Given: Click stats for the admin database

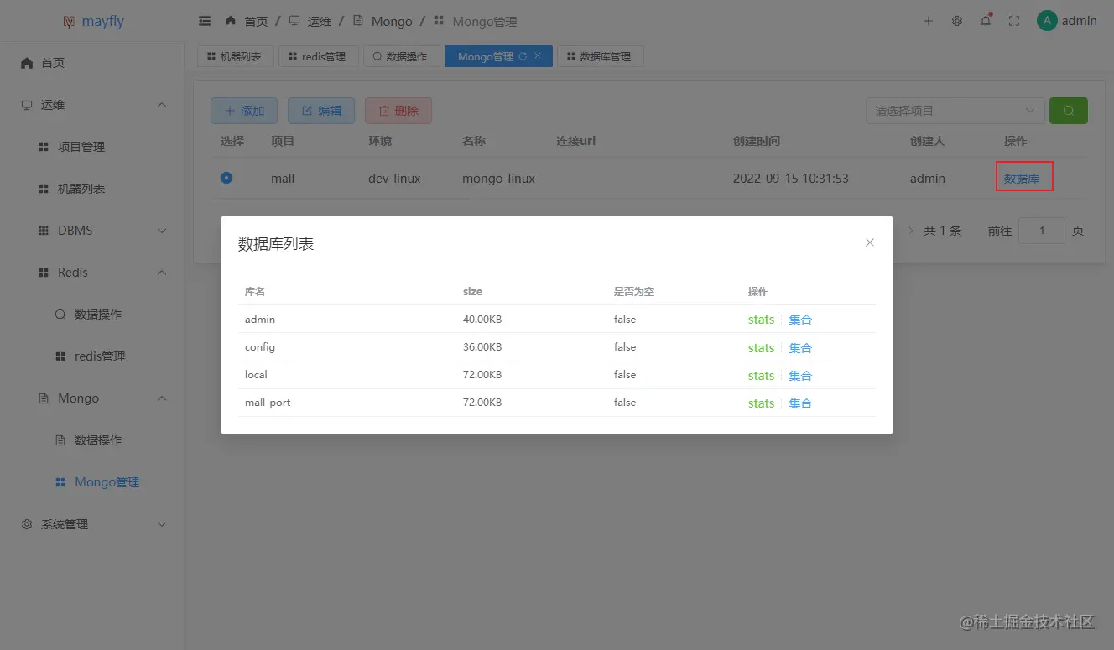Looking at the screenshot, I should click(x=761, y=320).
